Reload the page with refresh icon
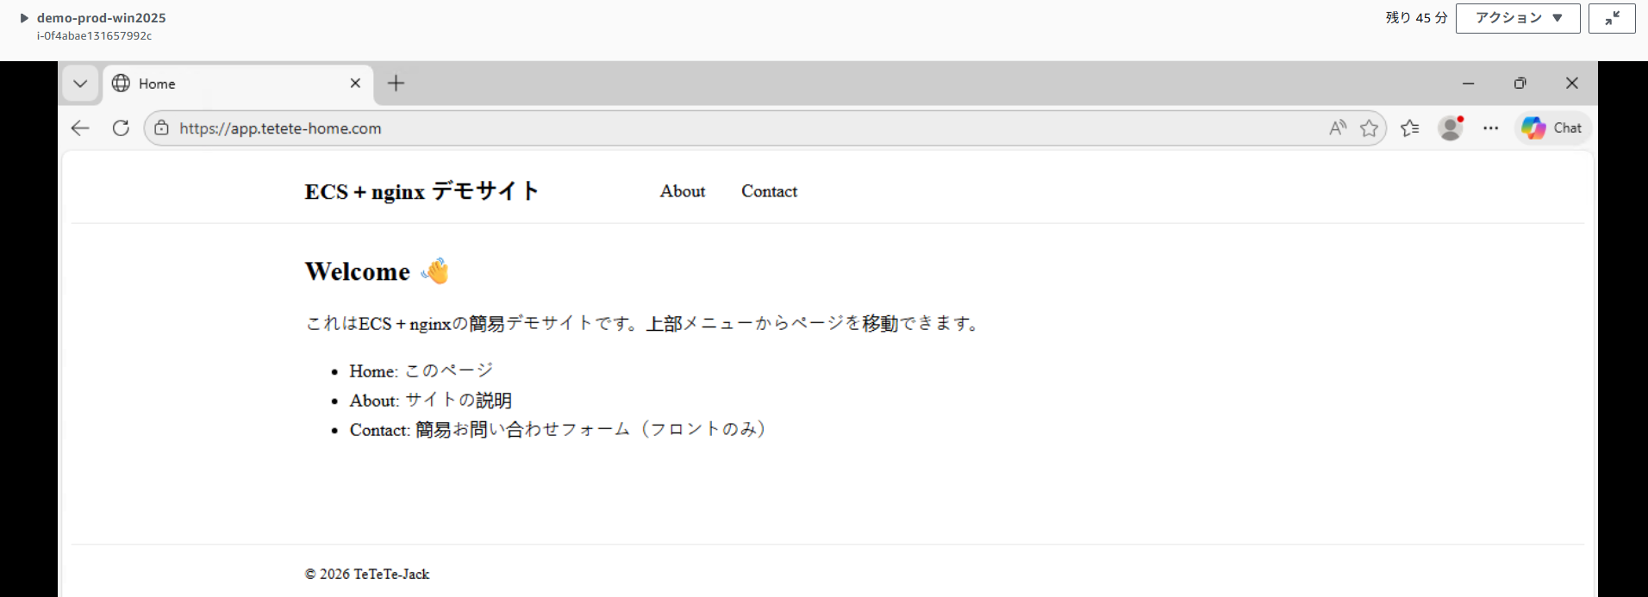The image size is (1648, 597). click(121, 128)
